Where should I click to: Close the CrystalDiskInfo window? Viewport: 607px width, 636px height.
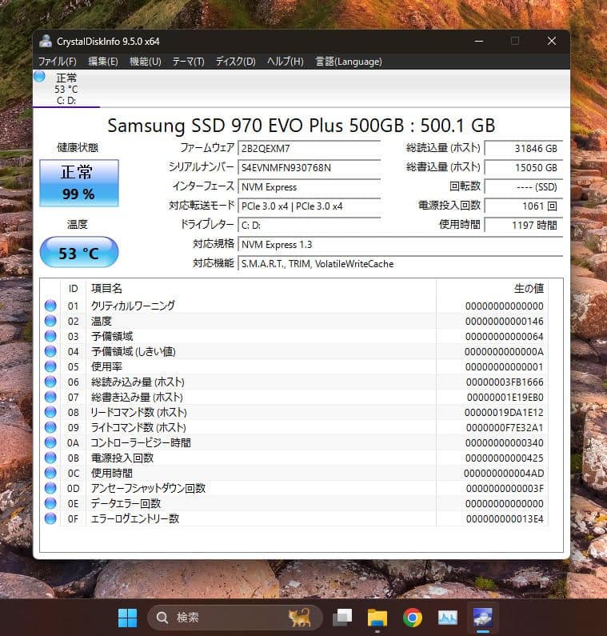click(x=552, y=41)
